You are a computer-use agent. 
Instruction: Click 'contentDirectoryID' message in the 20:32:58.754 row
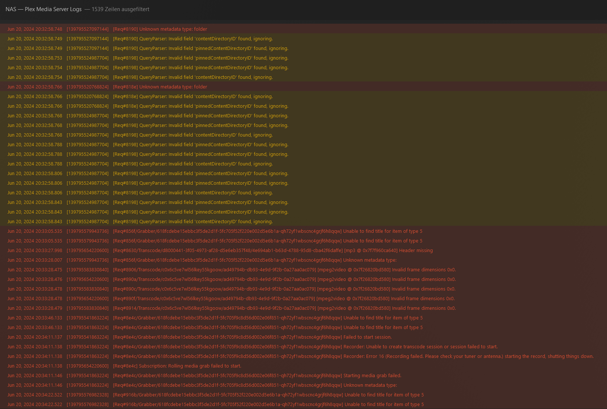[193, 77]
